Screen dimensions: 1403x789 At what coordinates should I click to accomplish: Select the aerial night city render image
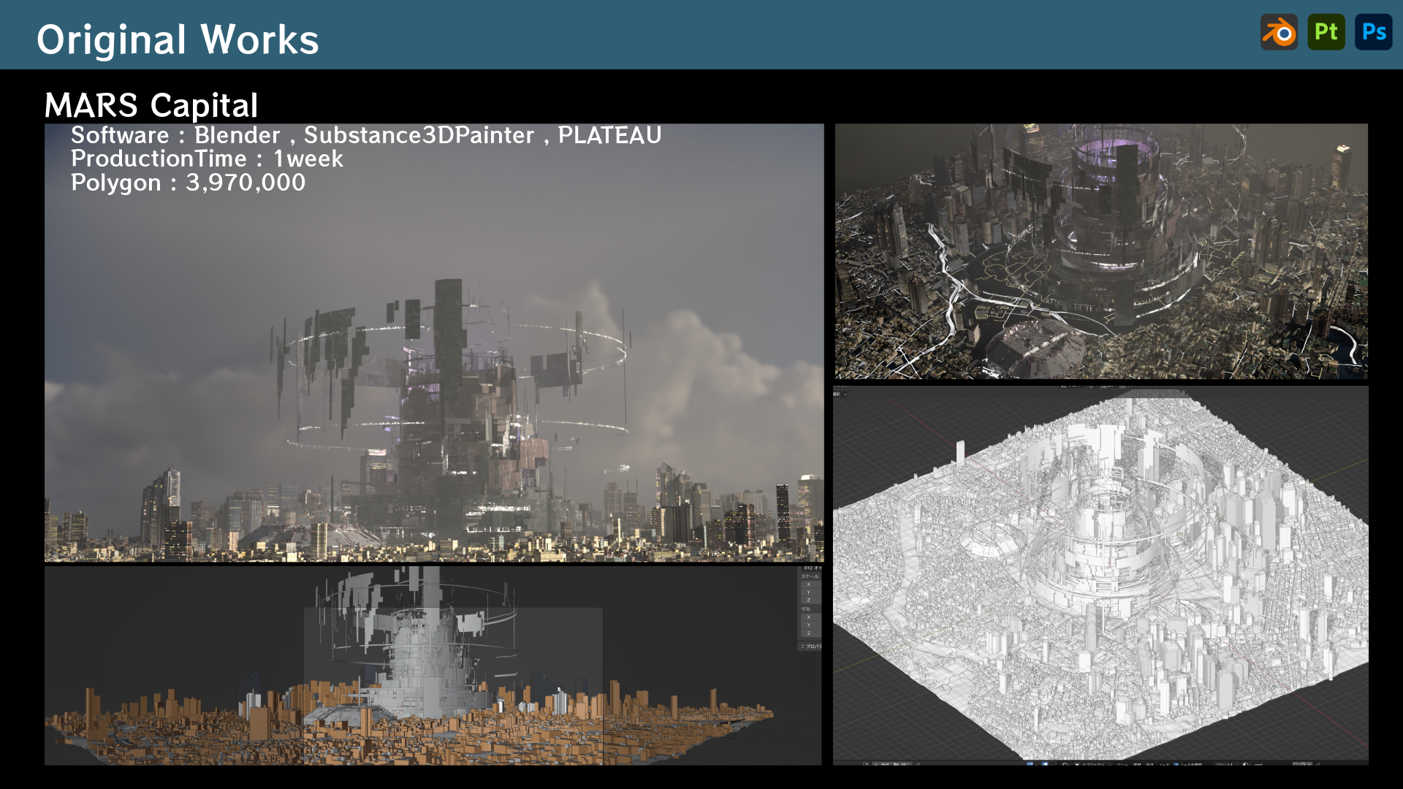1101,251
